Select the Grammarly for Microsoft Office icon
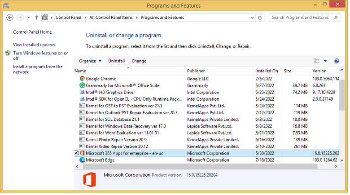Image resolution: width=350 pixels, height=195 pixels. (82, 85)
